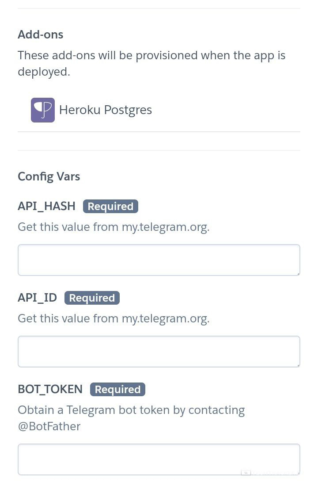Click the Required badge beside API_HASH
Viewport: 318px width, 486px height.
[x=110, y=207]
